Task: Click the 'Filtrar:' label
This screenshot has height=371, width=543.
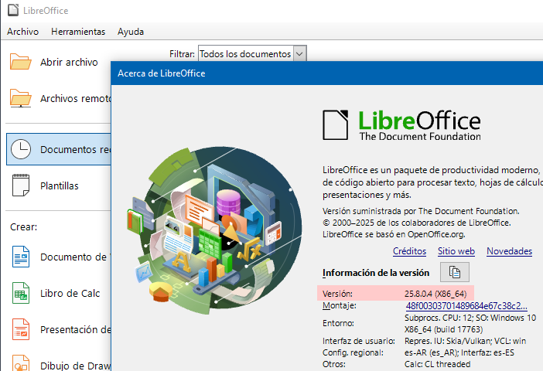Action: click(x=182, y=54)
